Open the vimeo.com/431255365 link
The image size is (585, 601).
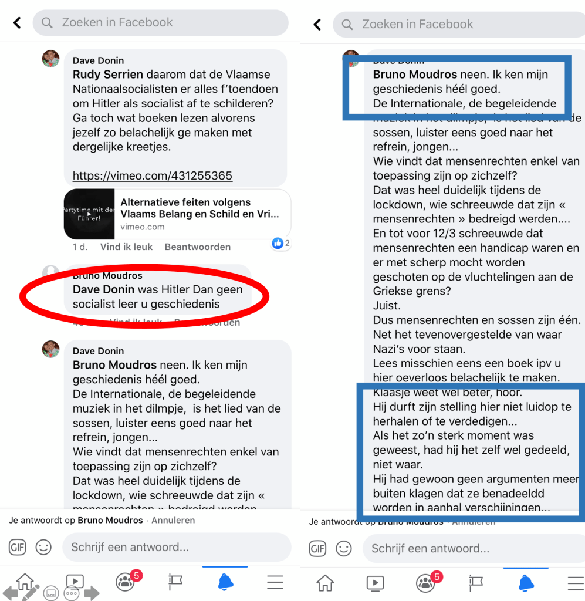(153, 175)
